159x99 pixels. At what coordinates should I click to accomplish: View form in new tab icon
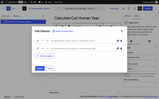[x=129, y=8]
